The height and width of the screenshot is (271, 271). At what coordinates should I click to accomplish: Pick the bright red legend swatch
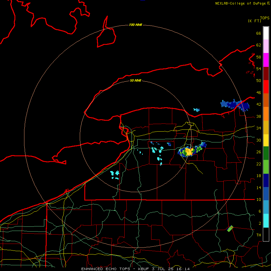pyautogui.click(x=266, y=87)
